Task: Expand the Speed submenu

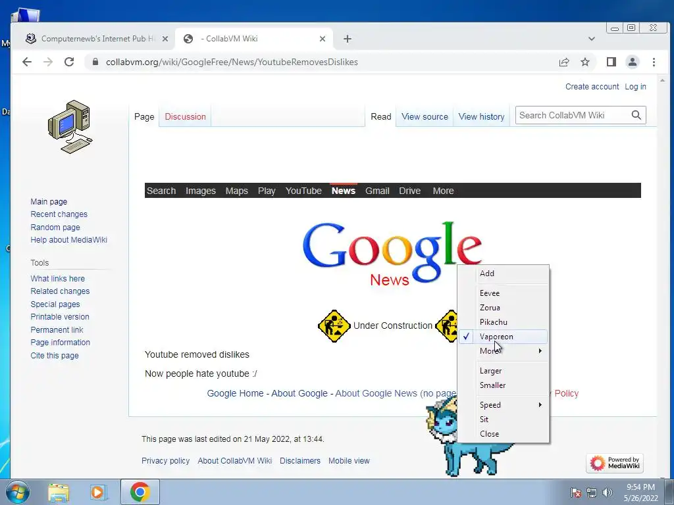Action: (503, 405)
